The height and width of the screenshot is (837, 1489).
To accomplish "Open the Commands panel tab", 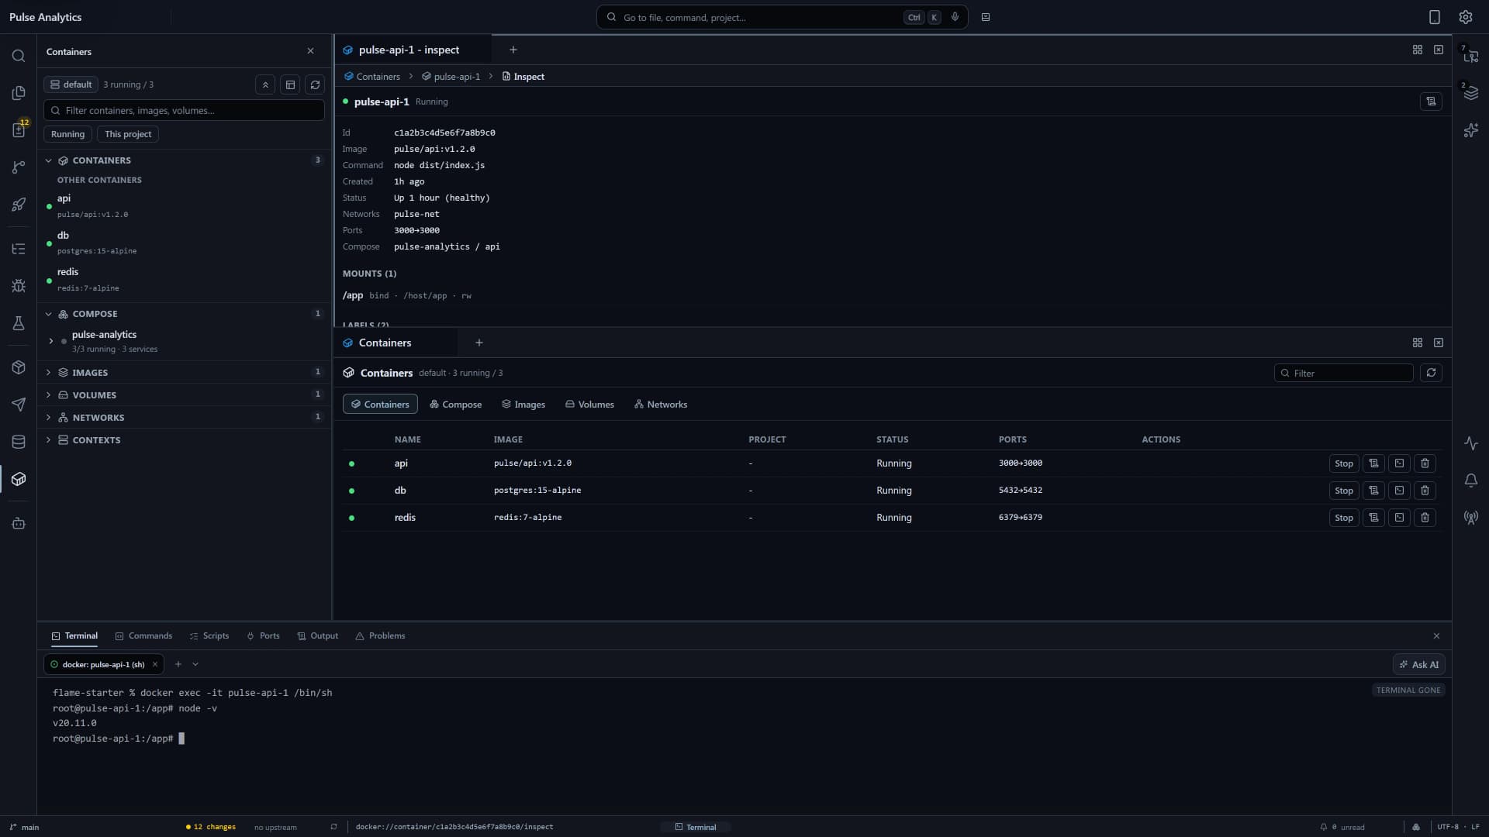I will [143, 635].
